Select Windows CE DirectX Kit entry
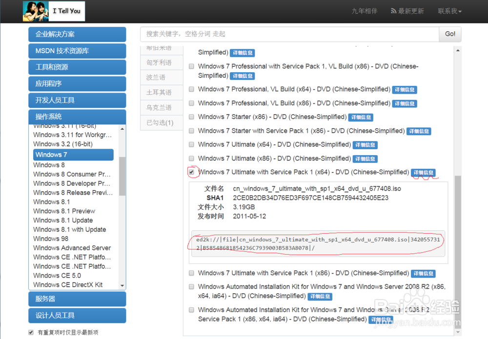This screenshot has width=488, height=339. [x=68, y=284]
